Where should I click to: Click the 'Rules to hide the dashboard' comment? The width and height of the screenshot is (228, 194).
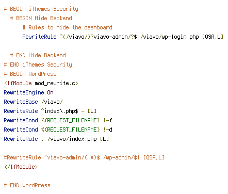[70, 27]
